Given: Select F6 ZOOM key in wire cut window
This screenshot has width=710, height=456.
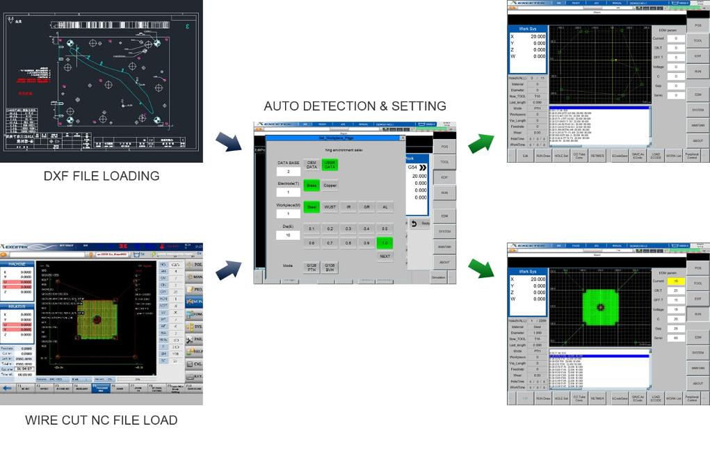Looking at the screenshot, I should point(120,388).
